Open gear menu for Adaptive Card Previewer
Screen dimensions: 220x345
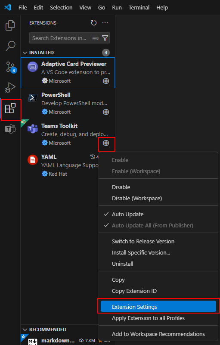(x=106, y=81)
